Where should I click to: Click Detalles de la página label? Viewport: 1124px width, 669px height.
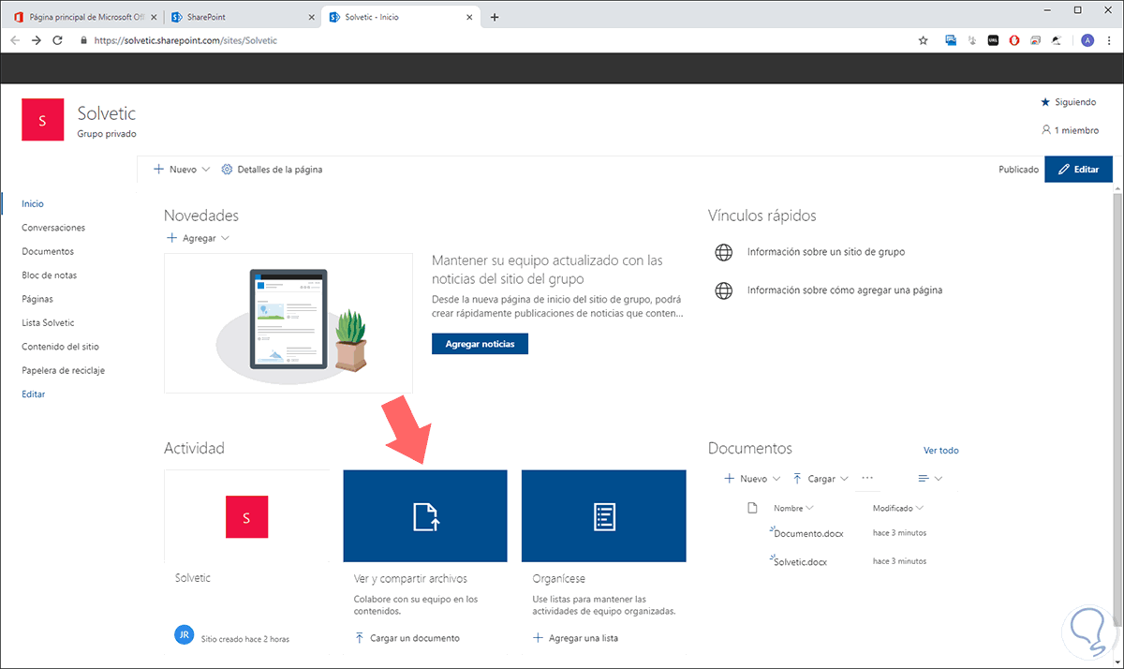280,170
